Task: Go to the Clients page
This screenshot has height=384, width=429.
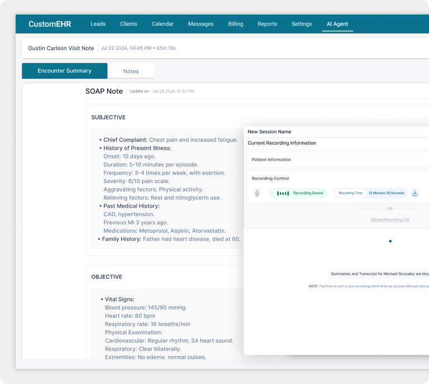Action: 128,24
